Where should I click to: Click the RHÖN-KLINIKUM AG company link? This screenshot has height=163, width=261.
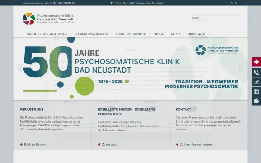click(x=62, y=3)
